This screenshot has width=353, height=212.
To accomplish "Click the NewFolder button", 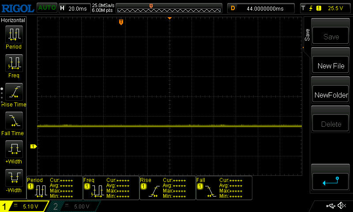I will 330,95.
